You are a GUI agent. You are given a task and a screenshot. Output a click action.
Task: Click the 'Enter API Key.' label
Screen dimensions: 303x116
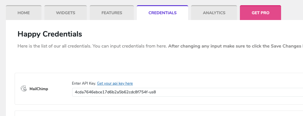coord(84,84)
